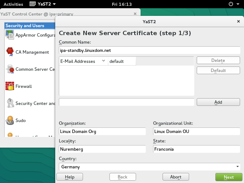Open the Firewall brick wall icon

coord(10,86)
